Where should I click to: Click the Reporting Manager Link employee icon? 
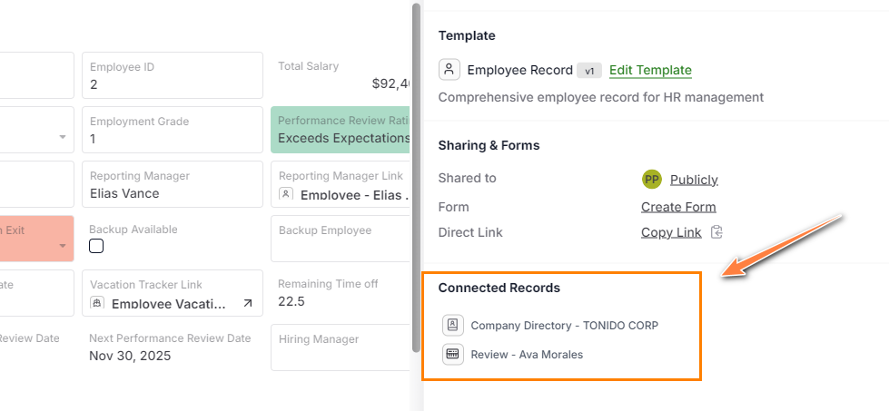[x=286, y=194]
